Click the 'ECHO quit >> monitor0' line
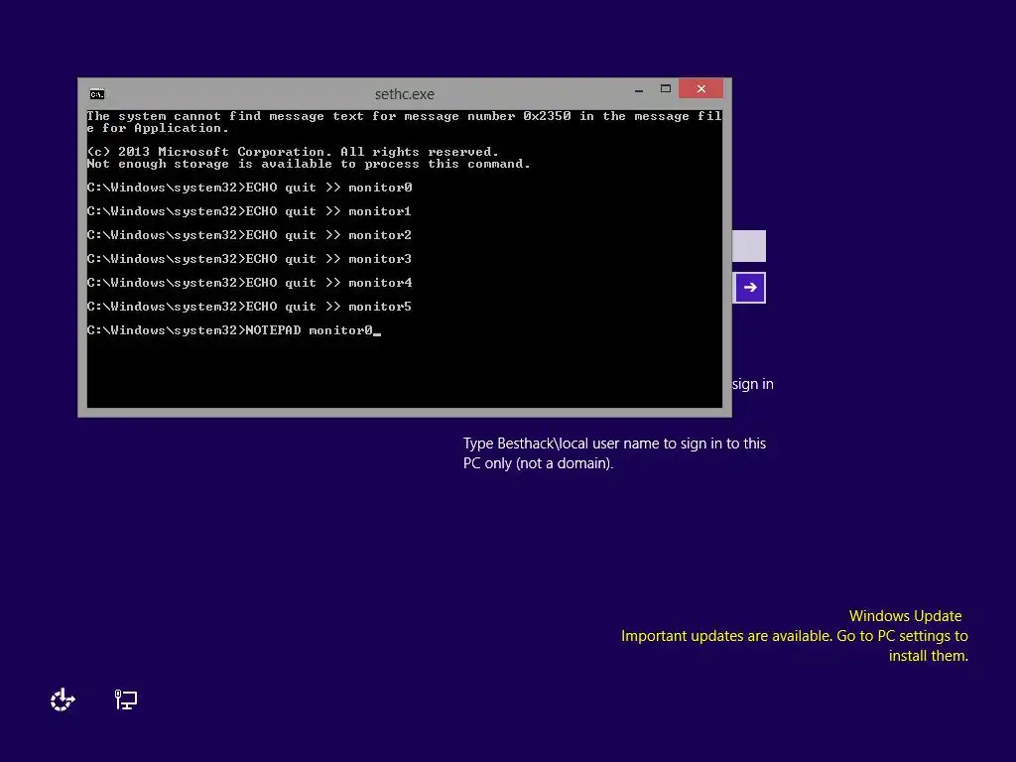 tap(249, 188)
